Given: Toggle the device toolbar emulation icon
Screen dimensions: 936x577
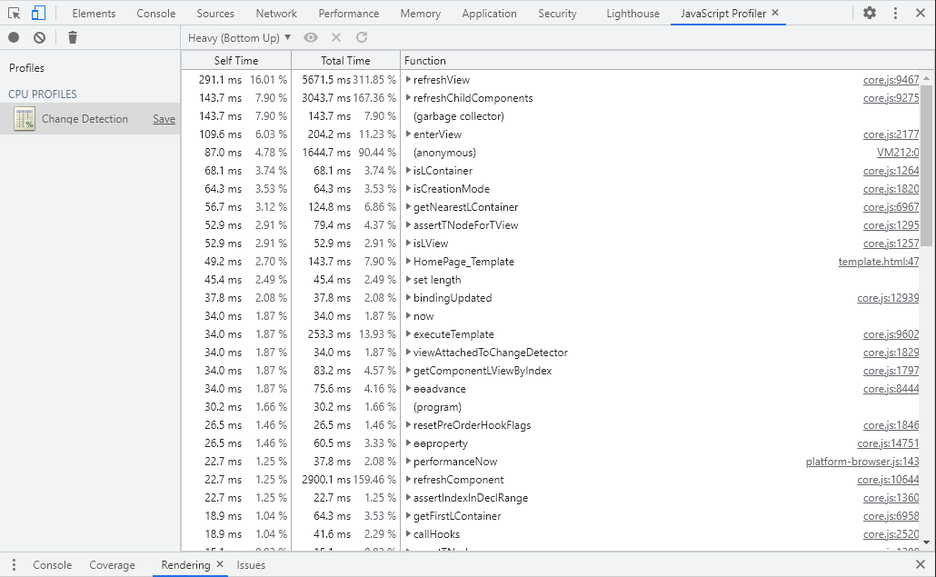Looking at the screenshot, I should (36, 13).
